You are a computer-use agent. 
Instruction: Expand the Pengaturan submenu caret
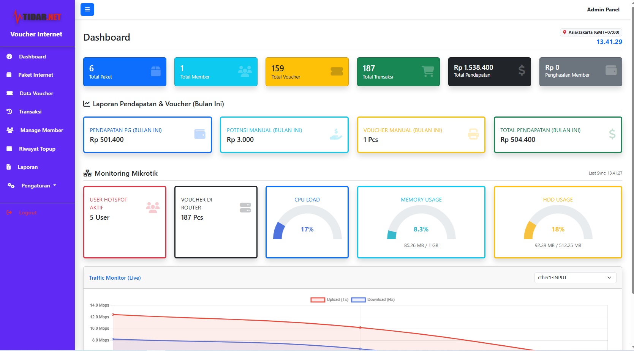(55, 186)
